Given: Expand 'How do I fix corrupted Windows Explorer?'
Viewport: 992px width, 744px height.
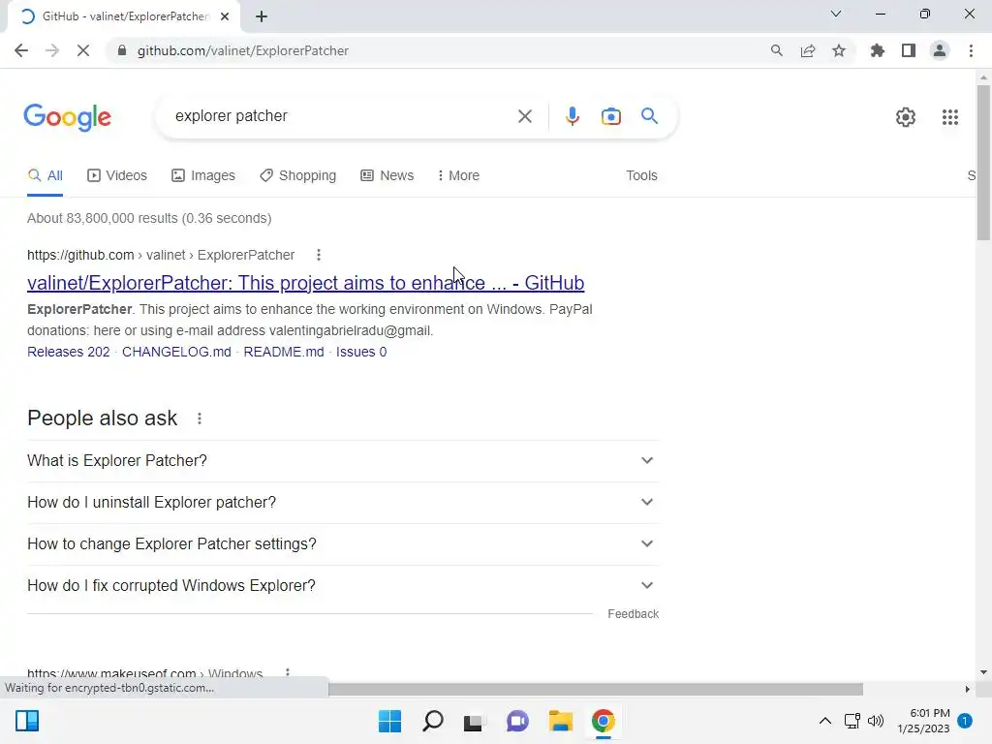Looking at the screenshot, I should coord(343,586).
